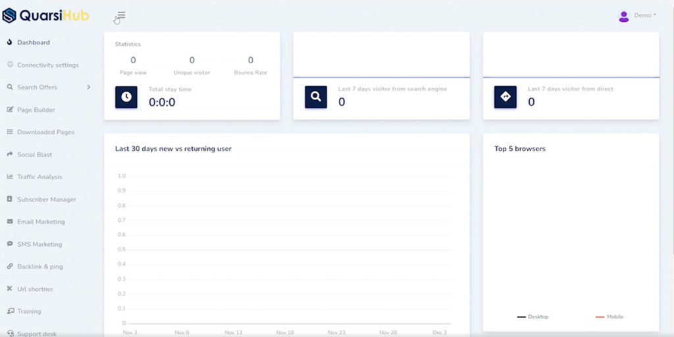Go to Email Marketing

pyautogui.click(x=41, y=222)
